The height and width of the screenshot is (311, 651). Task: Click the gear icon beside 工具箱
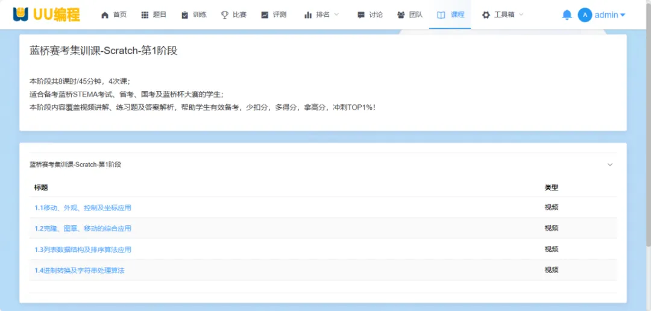click(x=486, y=15)
